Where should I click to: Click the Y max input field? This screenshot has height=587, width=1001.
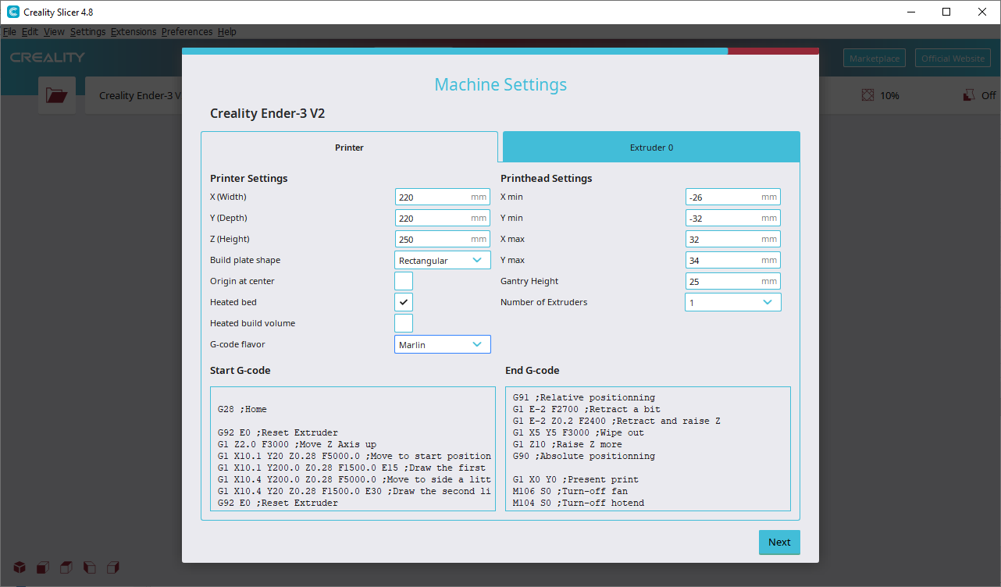(x=733, y=260)
